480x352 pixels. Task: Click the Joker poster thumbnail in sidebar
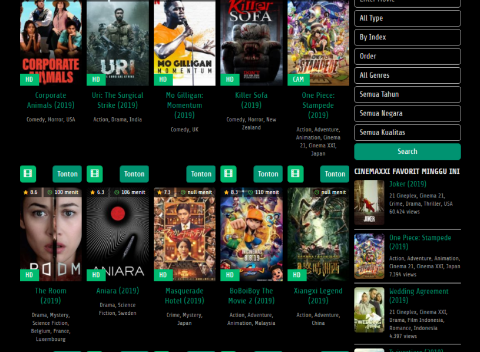point(369,202)
